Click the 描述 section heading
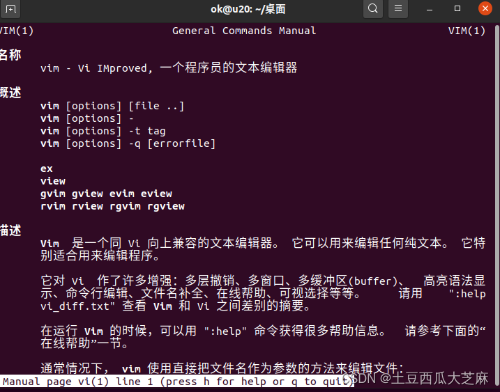Viewport: 500px width, 392px height. pyautogui.click(x=10, y=230)
